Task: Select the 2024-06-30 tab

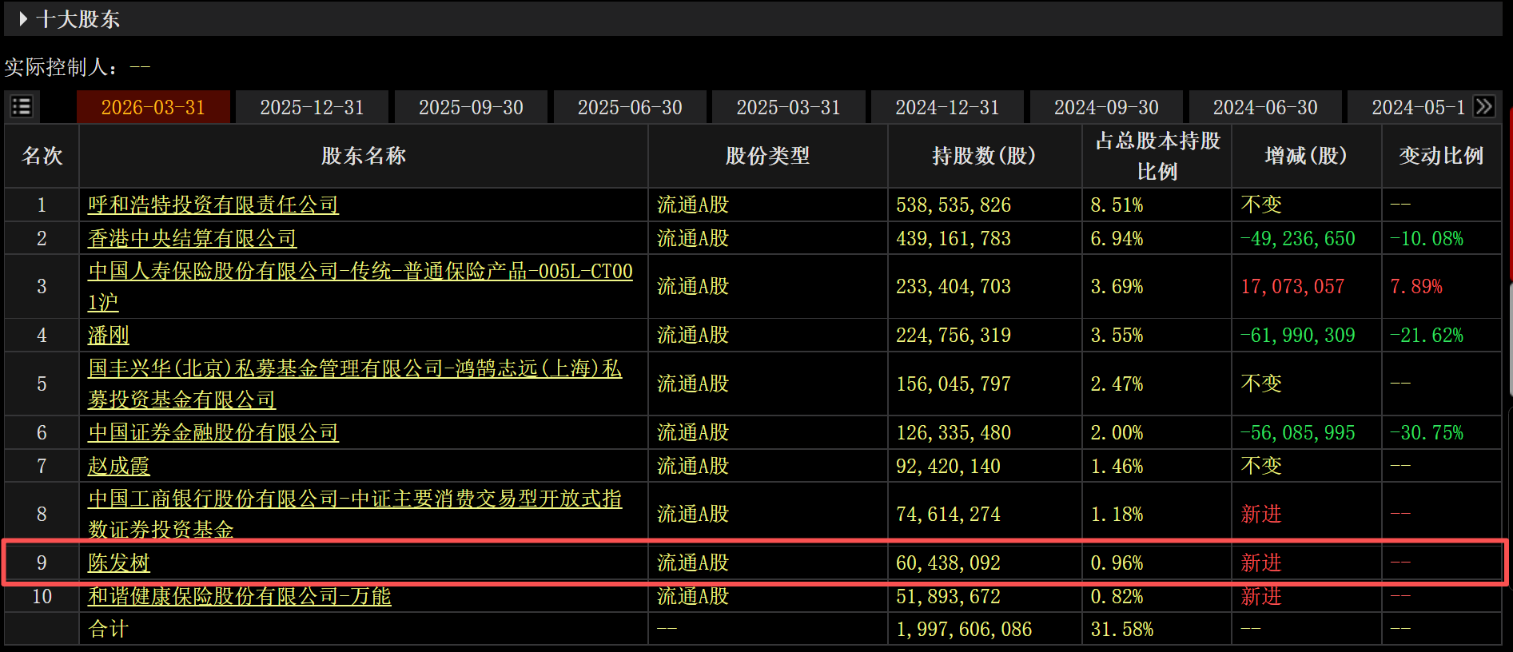Action: click(1265, 107)
